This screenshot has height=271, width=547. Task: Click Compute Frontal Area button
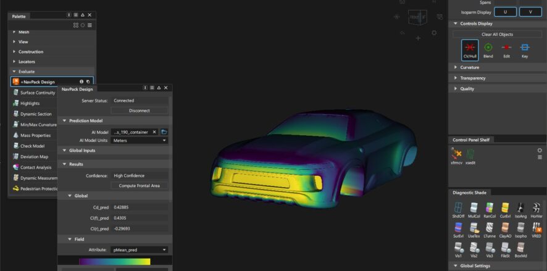(139, 186)
